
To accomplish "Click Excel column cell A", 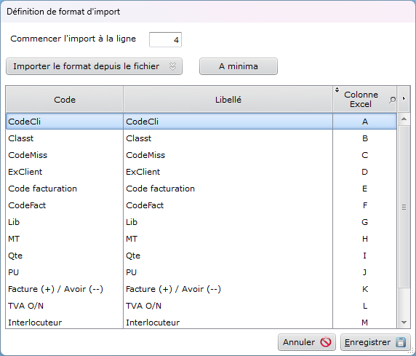I will 365,122.
